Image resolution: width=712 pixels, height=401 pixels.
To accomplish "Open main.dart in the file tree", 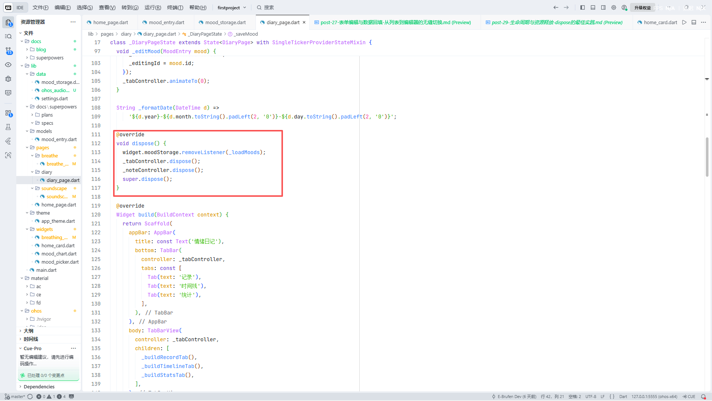I will coord(46,270).
